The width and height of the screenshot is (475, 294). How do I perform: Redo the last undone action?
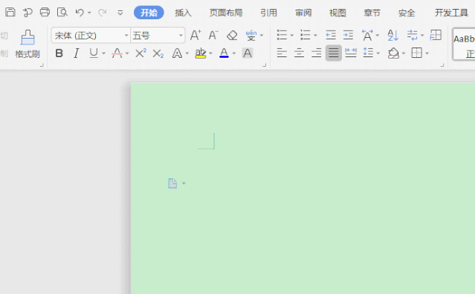[103, 13]
